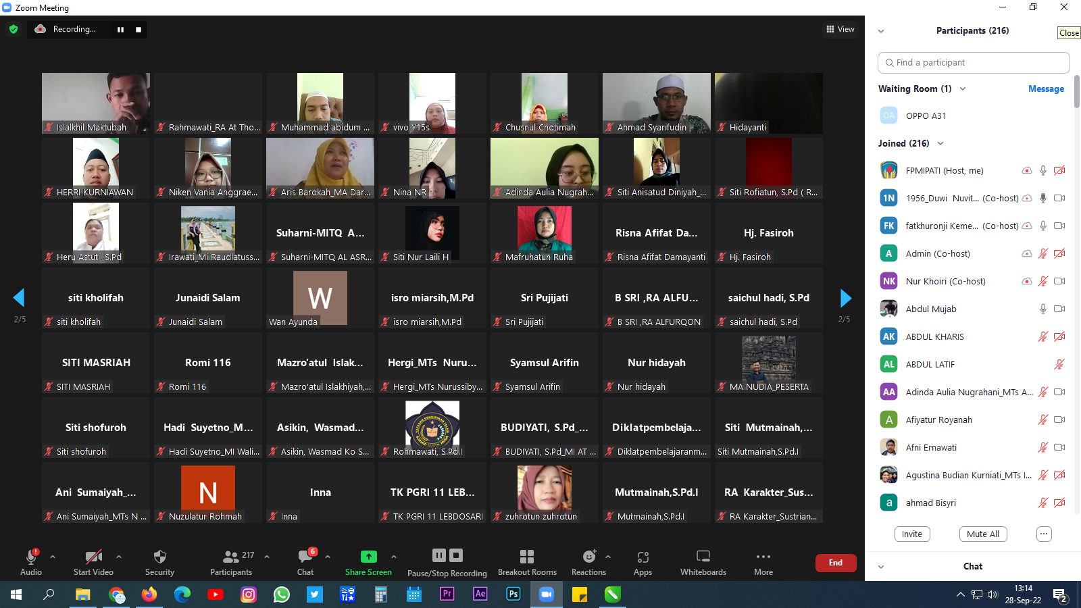
Task: Pause the recording in top bar
Action: (x=120, y=30)
